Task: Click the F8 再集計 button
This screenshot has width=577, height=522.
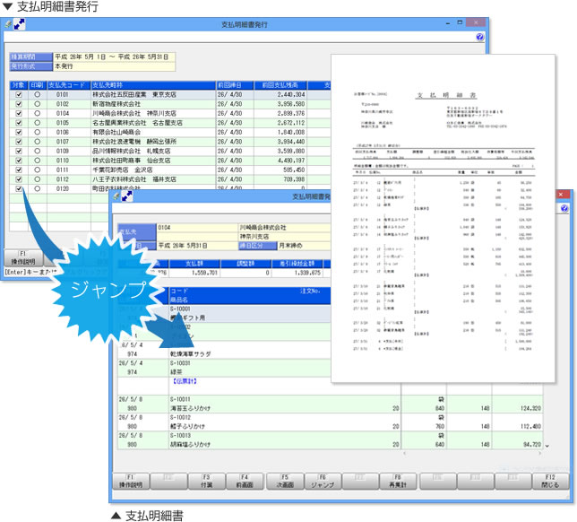Action: pos(398,481)
